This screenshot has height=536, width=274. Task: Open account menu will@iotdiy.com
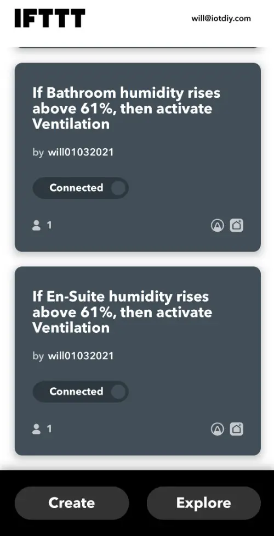[x=221, y=18]
